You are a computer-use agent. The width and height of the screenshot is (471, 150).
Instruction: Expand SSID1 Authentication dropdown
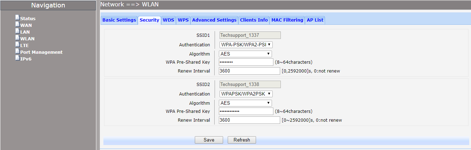246,45
